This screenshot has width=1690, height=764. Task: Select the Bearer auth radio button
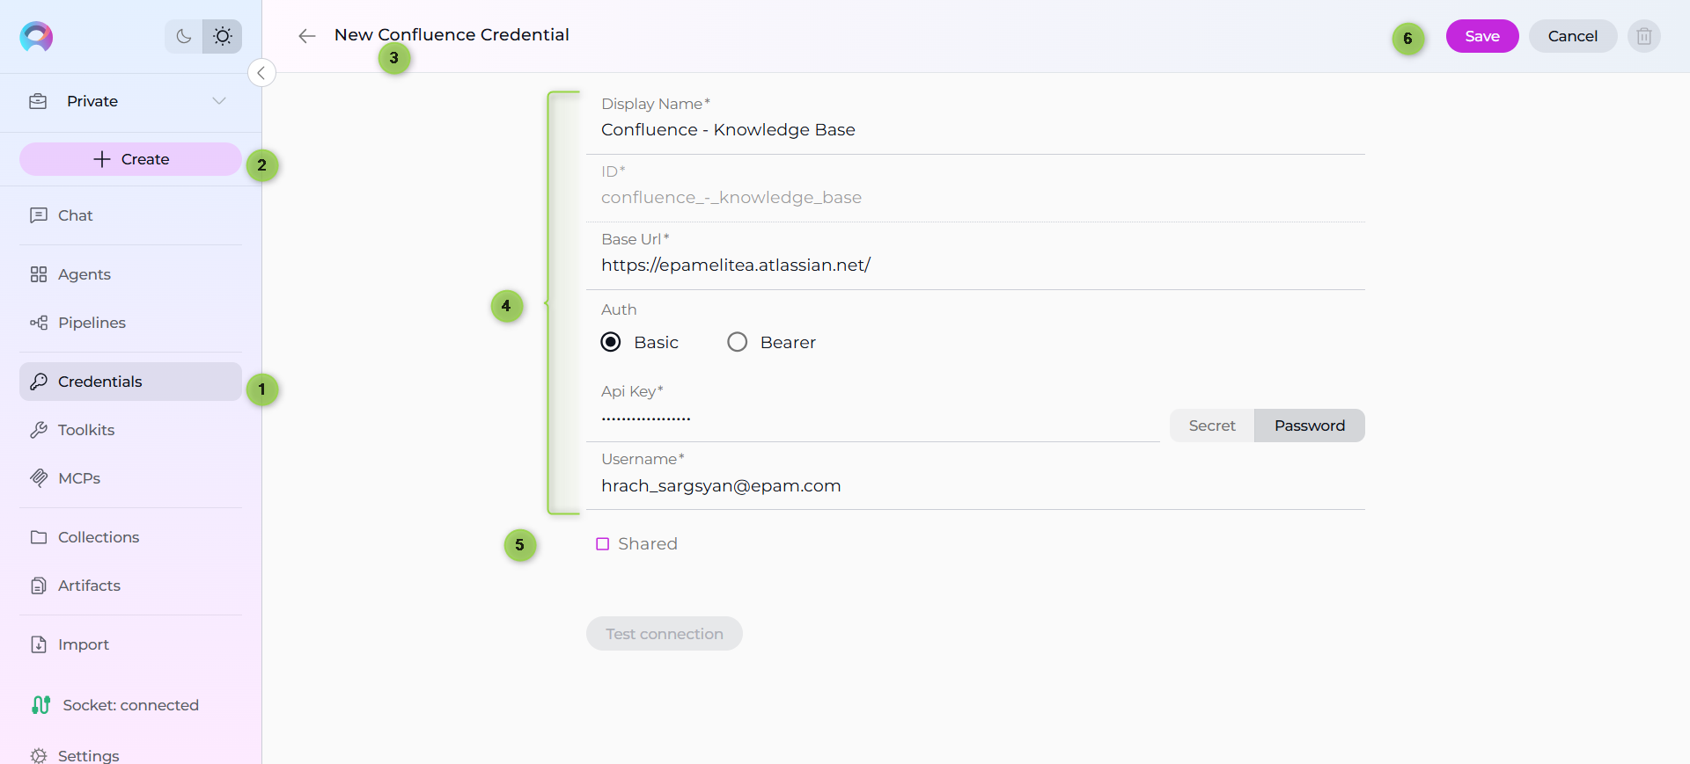coord(738,342)
